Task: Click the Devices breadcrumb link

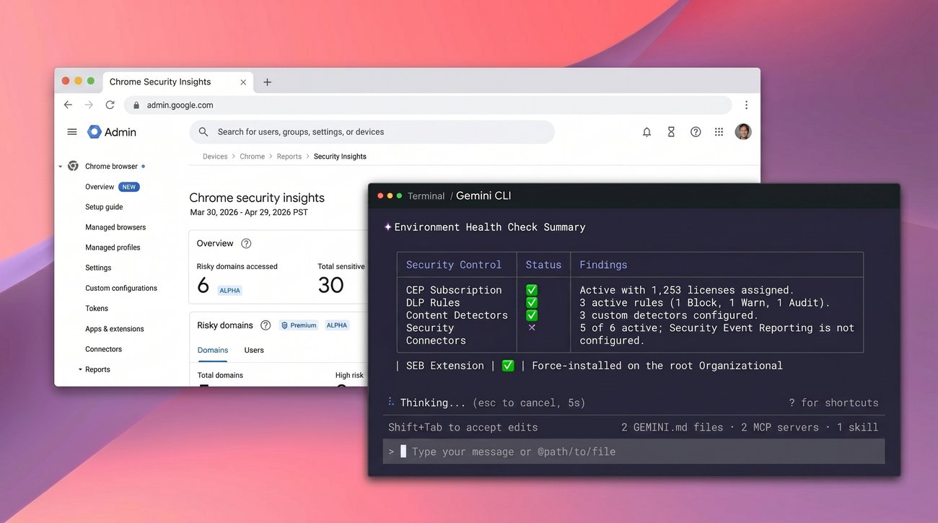Action: [215, 157]
